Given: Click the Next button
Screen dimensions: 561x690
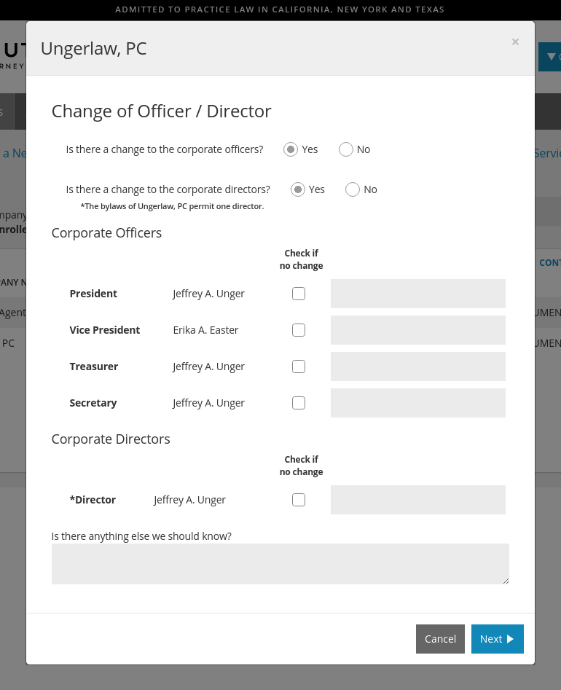Looking at the screenshot, I should click(x=497, y=639).
